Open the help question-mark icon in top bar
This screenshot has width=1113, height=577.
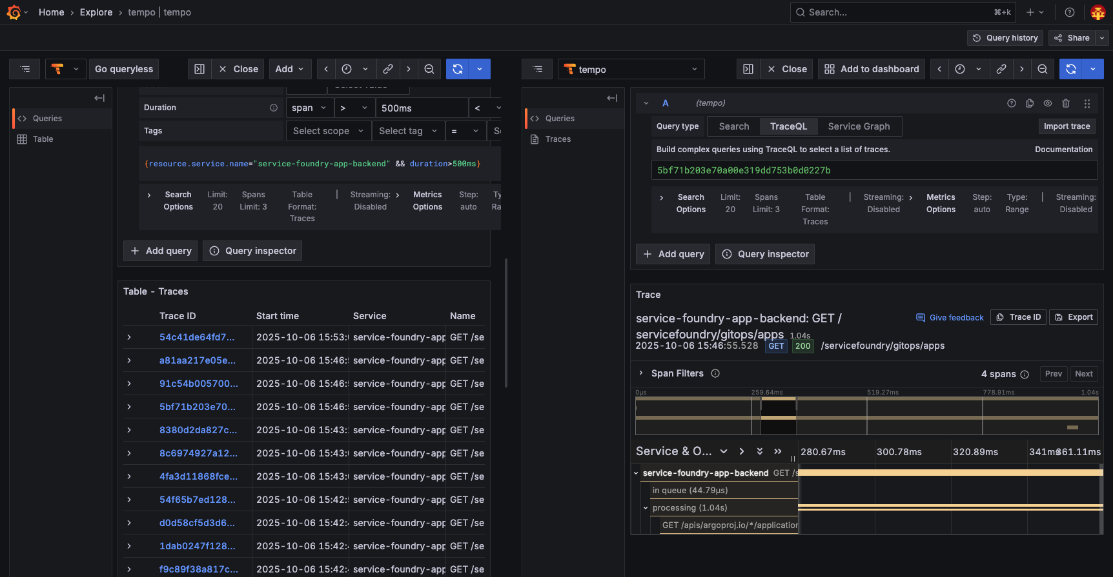[x=1070, y=12]
